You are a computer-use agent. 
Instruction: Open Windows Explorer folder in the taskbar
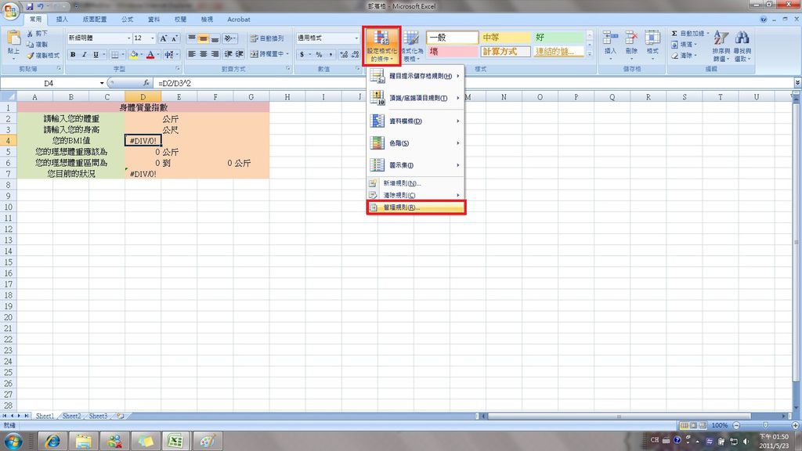pos(83,441)
